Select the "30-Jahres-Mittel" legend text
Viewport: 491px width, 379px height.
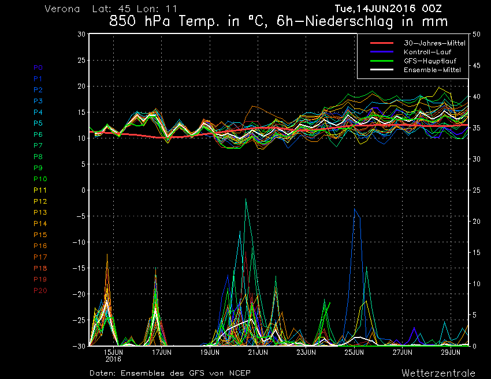434,43
